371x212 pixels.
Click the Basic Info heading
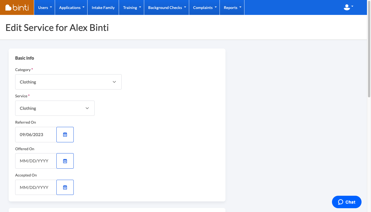pyautogui.click(x=25, y=58)
